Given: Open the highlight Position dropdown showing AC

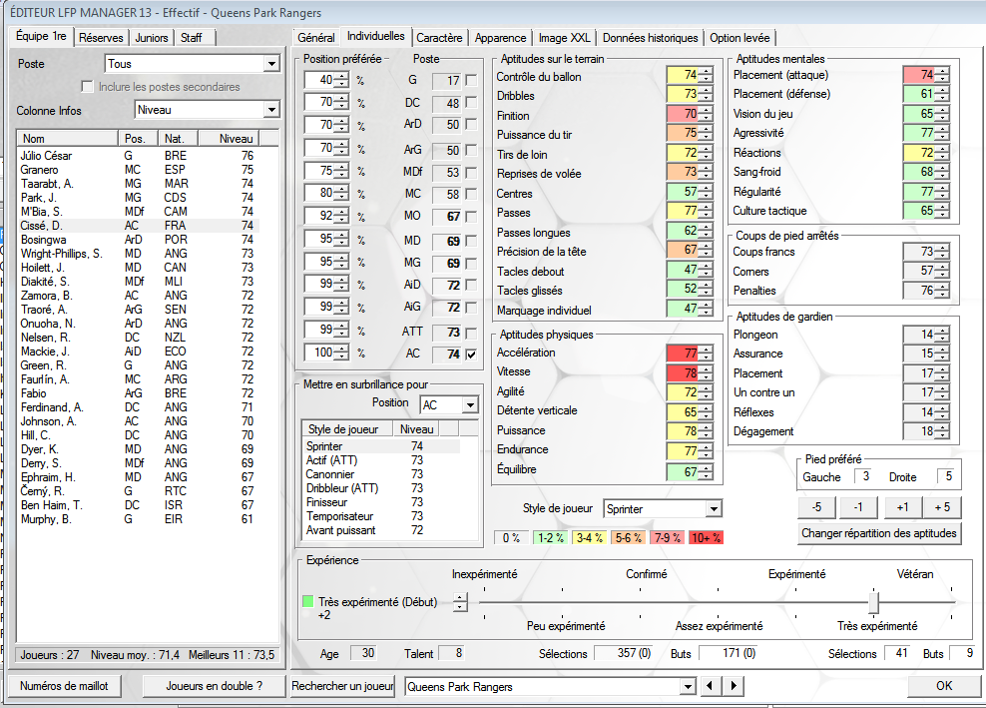Looking at the screenshot, I should (470, 404).
